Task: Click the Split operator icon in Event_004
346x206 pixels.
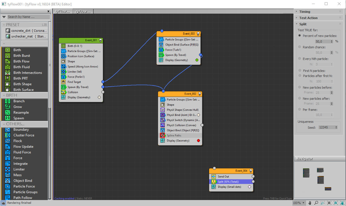Action: click(214, 182)
